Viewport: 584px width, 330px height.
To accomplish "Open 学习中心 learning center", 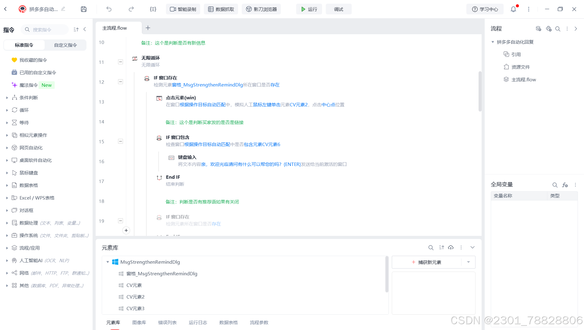I will 485,9.
